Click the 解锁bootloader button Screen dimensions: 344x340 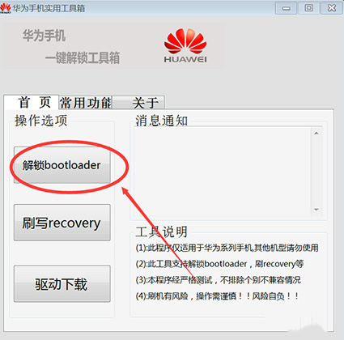(62, 165)
